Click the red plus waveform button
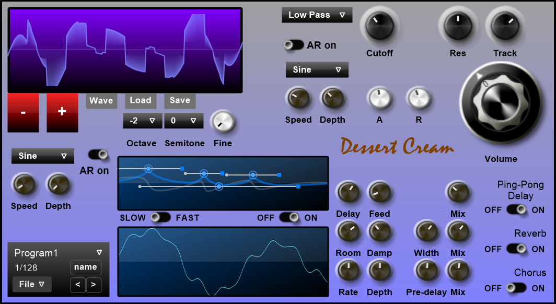 [x=62, y=112]
